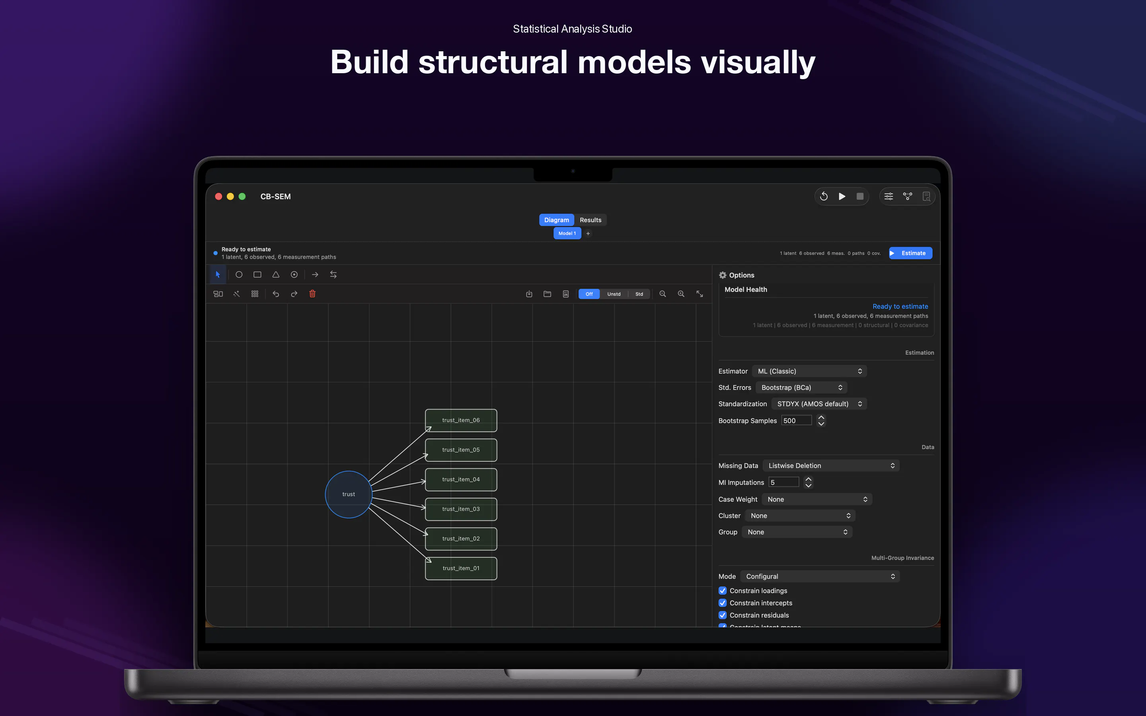The image size is (1146, 716).
Task: Select the two-way covariance arrow tool
Action: (333, 274)
